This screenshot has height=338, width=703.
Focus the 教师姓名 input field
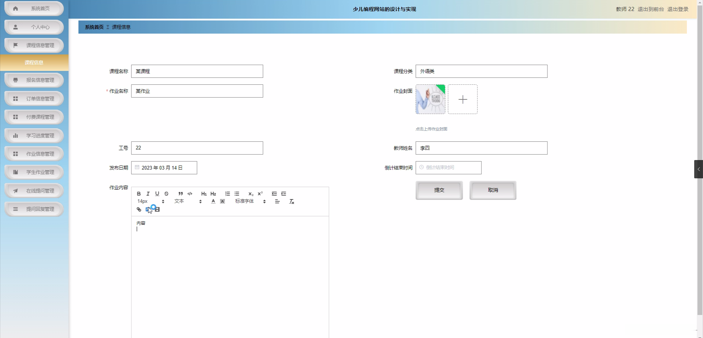[481, 148]
